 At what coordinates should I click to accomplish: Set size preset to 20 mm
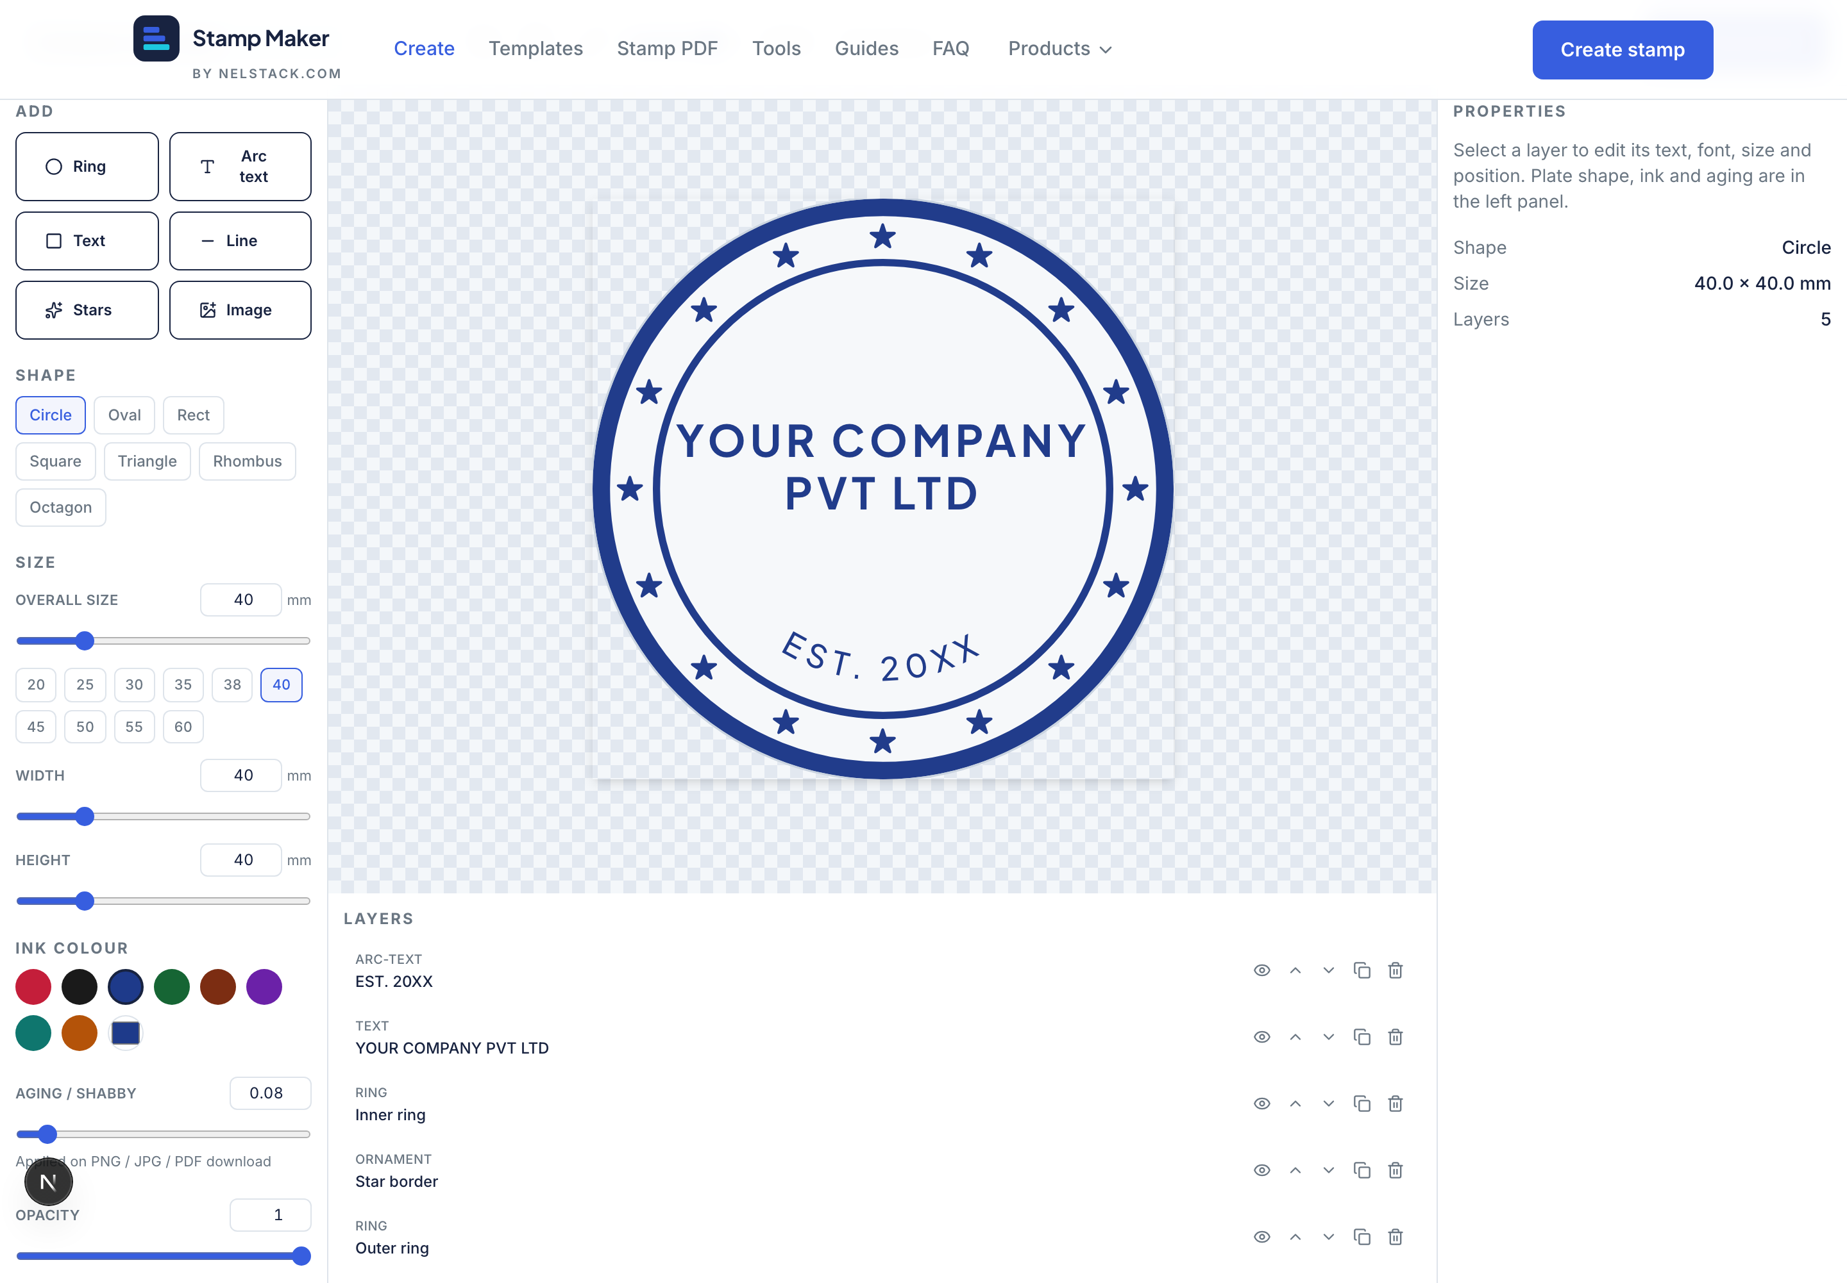pos(36,685)
